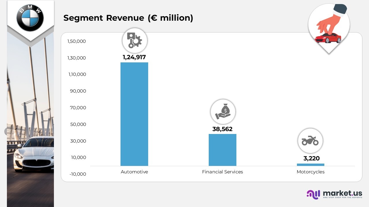Screen dimensions: 369x207
Task: Click the Financial Services axis label
Action: 222,172
